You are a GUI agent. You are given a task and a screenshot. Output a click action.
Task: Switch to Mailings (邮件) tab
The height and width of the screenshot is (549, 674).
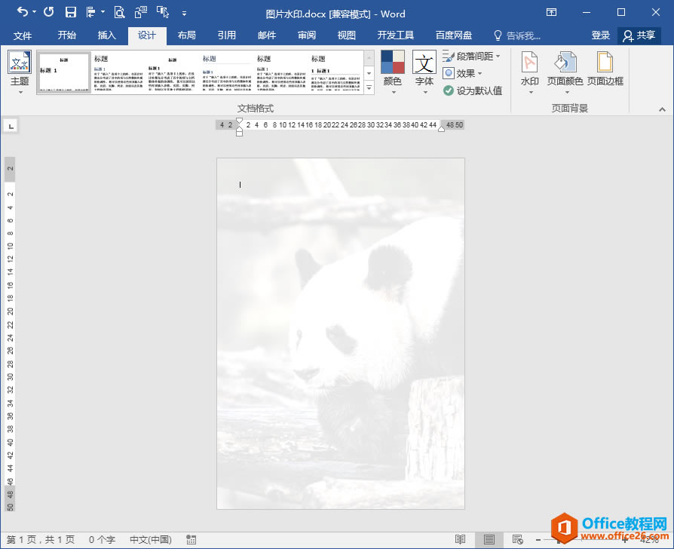coord(266,35)
